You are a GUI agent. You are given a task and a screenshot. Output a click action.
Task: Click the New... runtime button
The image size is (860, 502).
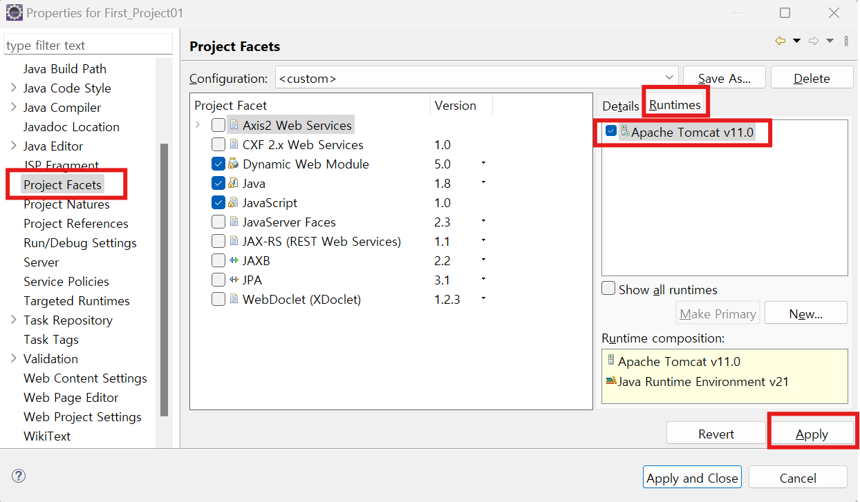point(806,313)
